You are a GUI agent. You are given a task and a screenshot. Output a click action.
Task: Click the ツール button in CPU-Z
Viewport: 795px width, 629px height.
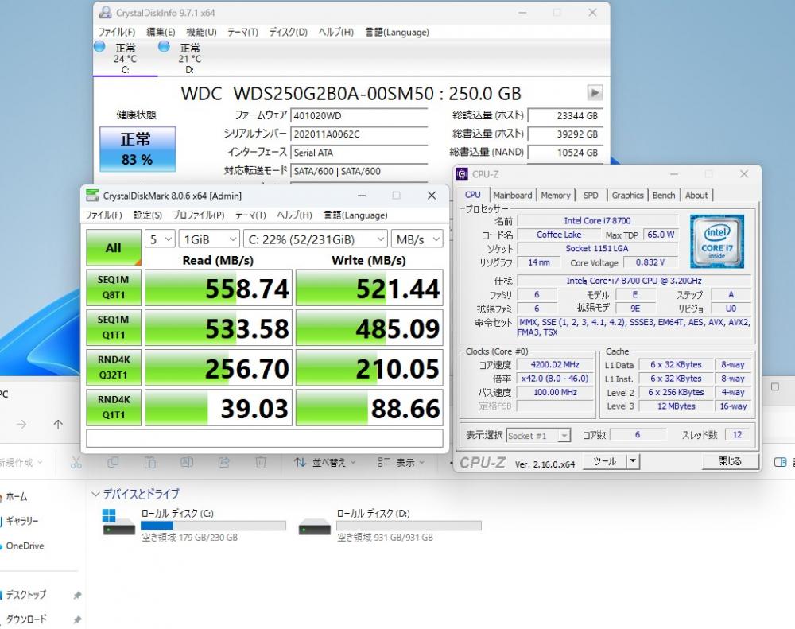click(605, 461)
